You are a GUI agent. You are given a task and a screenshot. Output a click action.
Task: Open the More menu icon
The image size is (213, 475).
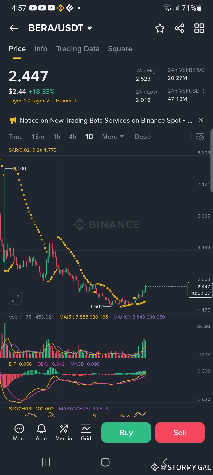[19, 429]
